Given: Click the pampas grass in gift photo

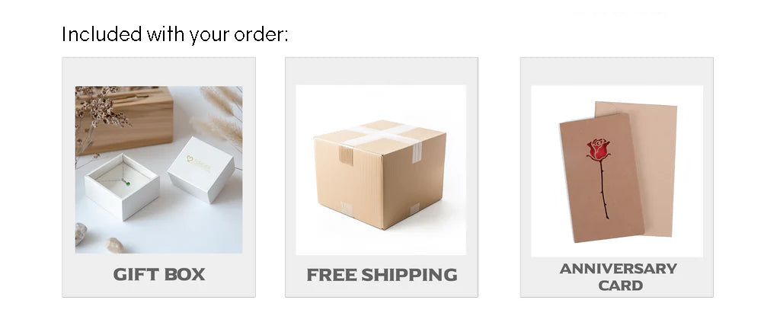Looking at the screenshot, I should point(219,116).
